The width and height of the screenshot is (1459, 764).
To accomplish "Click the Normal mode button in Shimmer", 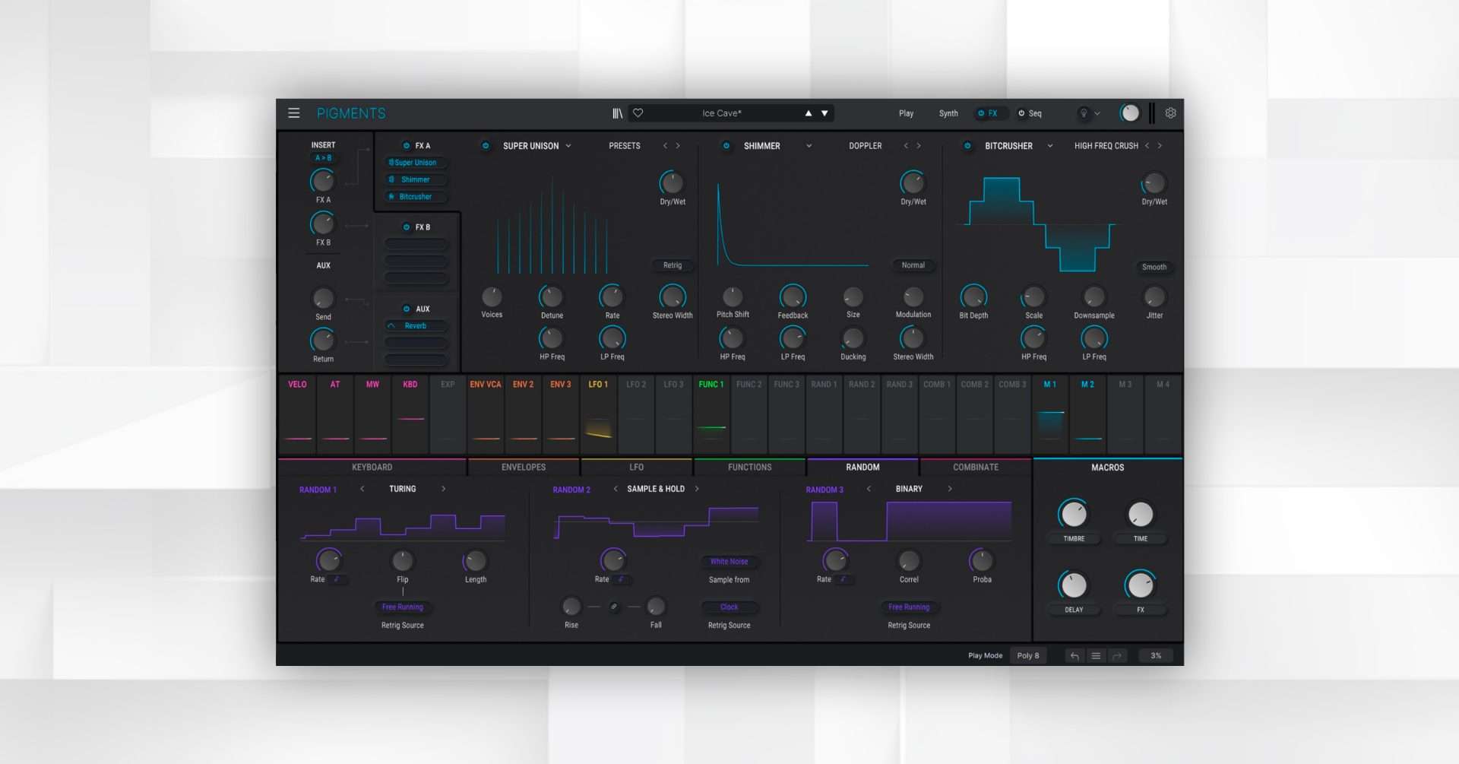I will coord(913,265).
